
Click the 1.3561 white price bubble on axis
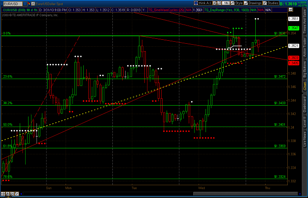click(294, 19)
